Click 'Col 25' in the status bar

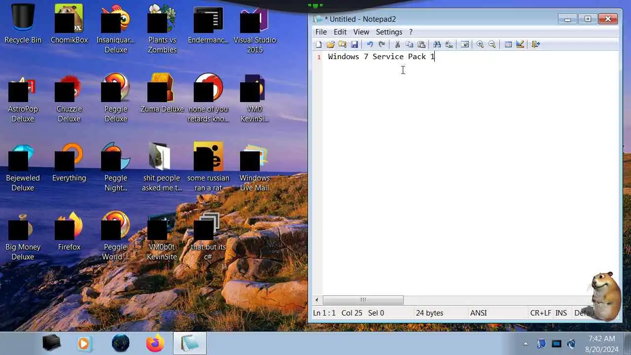pyautogui.click(x=352, y=313)
